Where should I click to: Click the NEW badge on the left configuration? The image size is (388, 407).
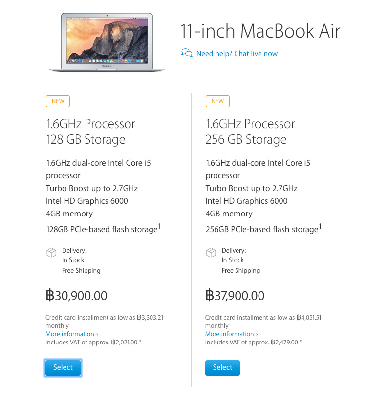[x=58, y=101]
